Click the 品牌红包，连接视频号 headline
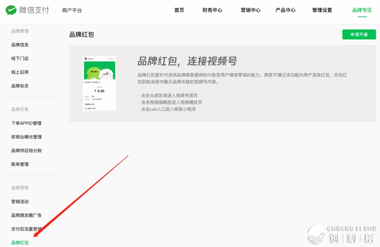 [x=187, y=61]
